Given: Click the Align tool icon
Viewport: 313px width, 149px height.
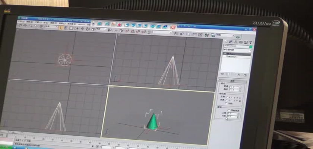Looking at the screenshot, I should pyautogui.click(x=182, y=34).
